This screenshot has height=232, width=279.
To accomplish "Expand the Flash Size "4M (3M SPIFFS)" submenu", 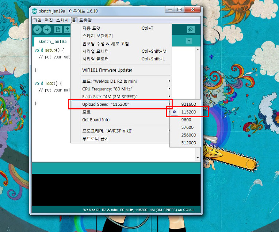I will [x=121, y=97].
